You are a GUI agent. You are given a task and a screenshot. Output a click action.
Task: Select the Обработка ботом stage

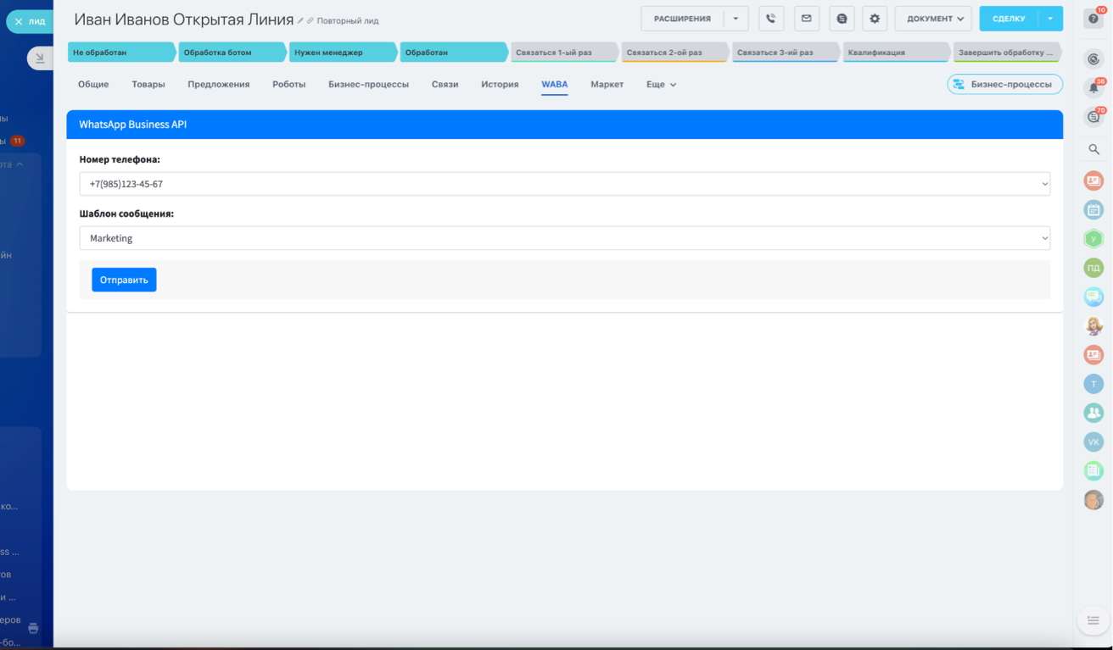point(232,53)
